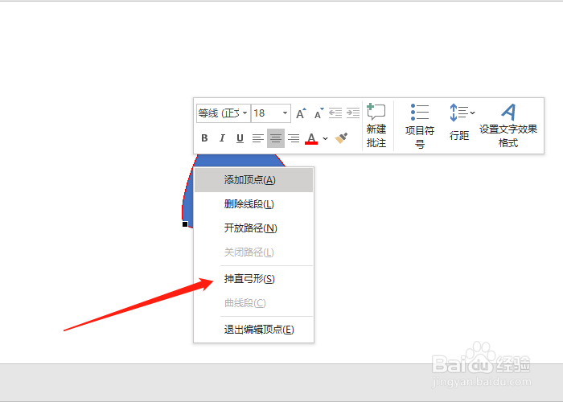
Task: Open line spacing options (行距)
Action: [x=459, y=122]
